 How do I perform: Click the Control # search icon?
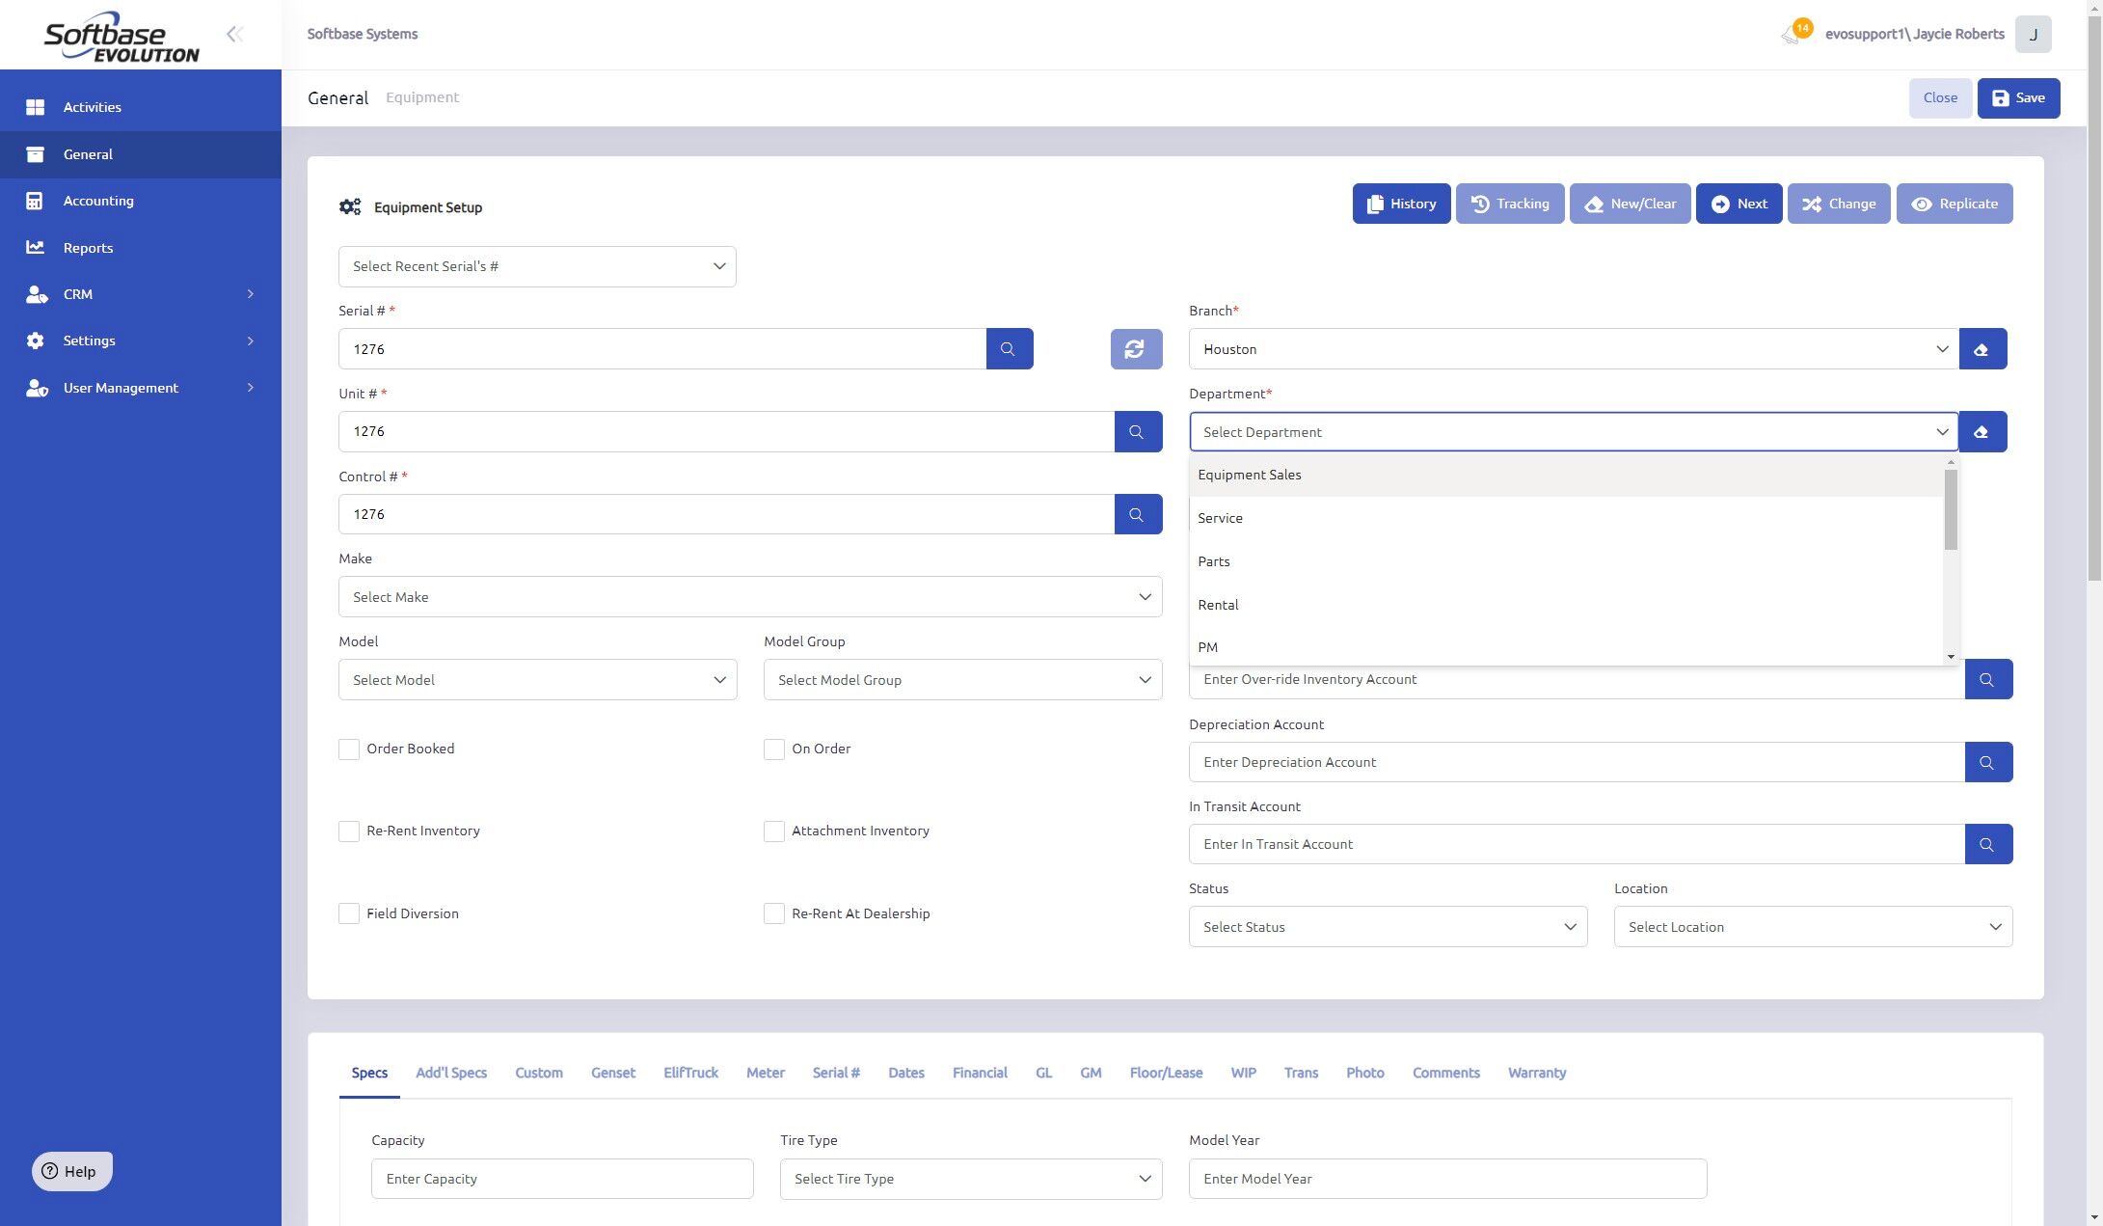pyautogui.click(x=1137, y=514)
